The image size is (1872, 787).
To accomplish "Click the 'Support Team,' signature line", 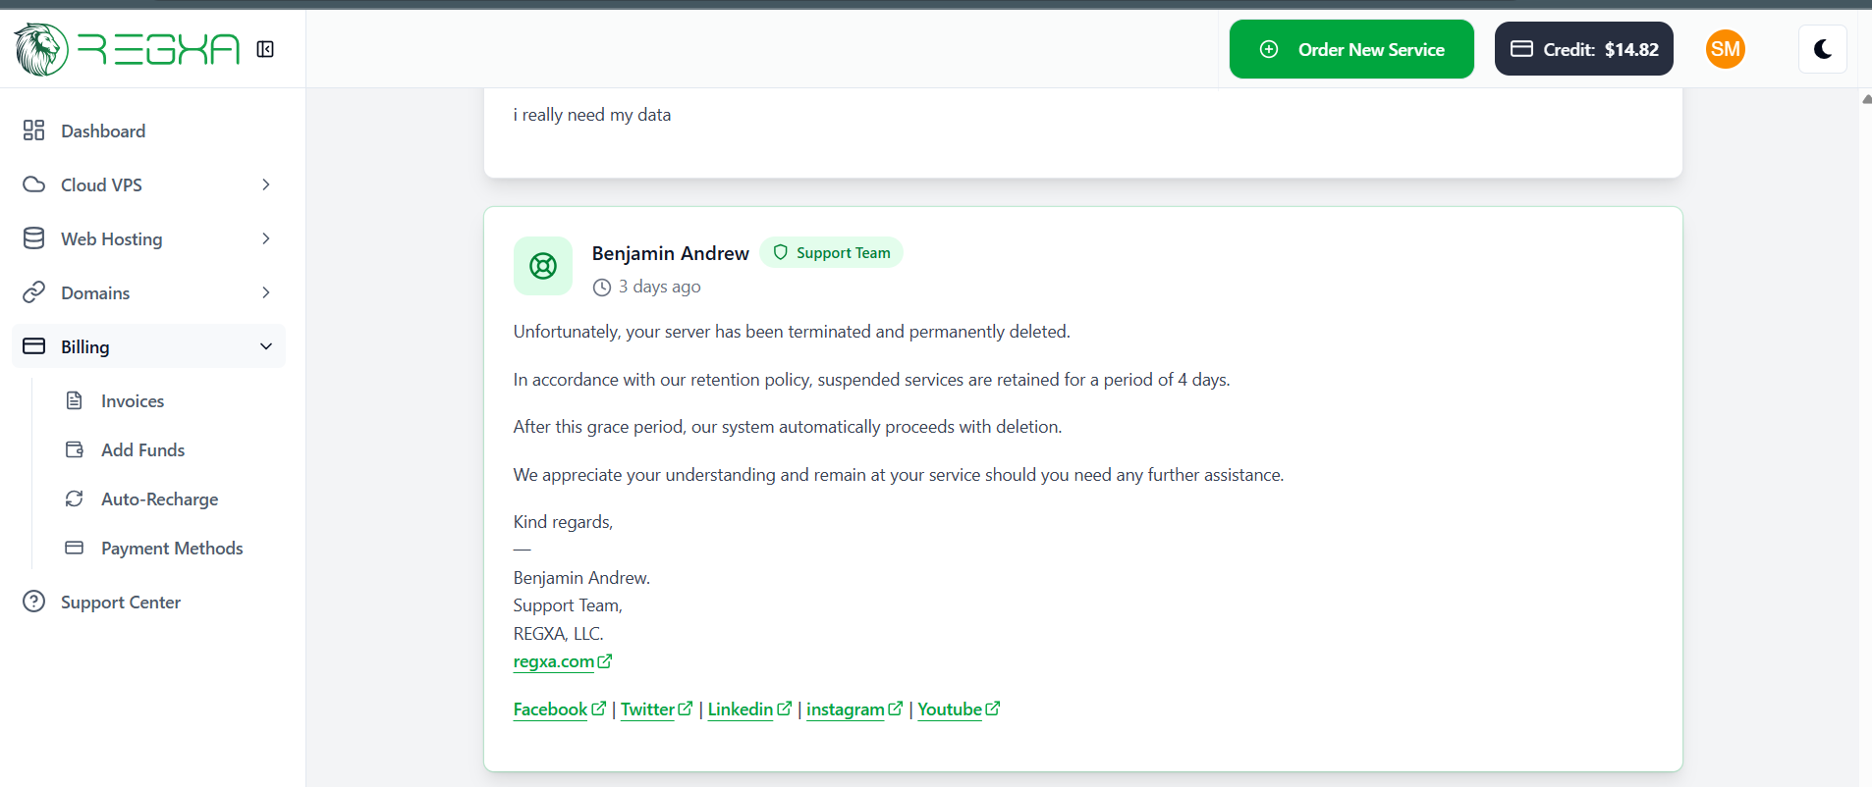I will click(x=568, y=605).
